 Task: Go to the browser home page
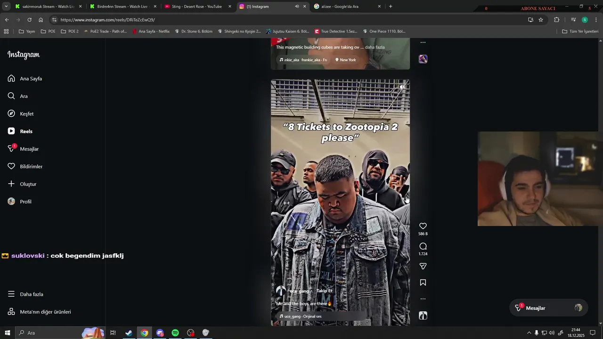point(41,20)
